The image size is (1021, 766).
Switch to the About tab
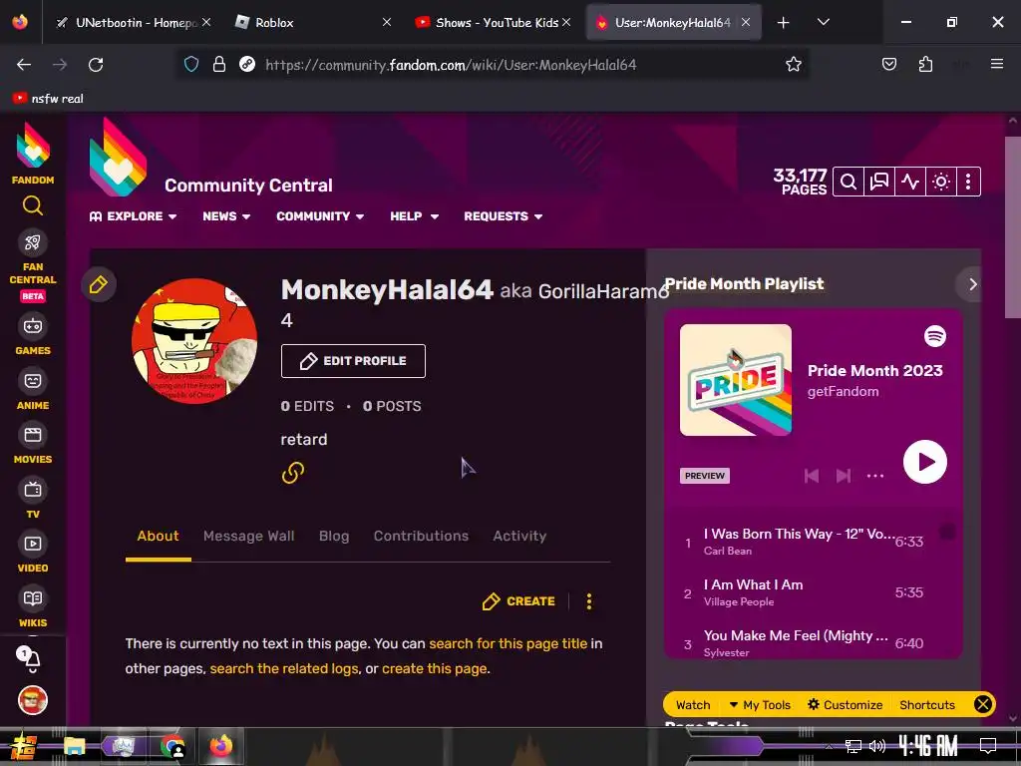[158, 536]
